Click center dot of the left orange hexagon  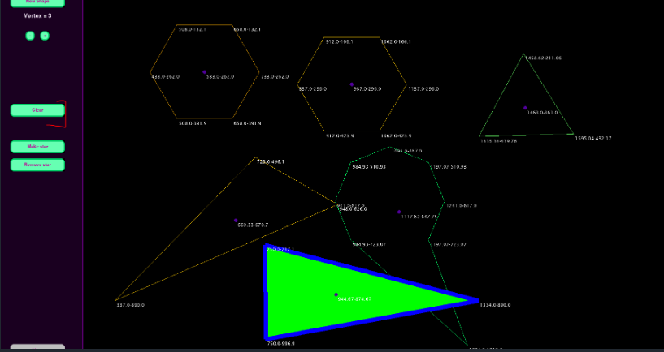click(205, 72)
